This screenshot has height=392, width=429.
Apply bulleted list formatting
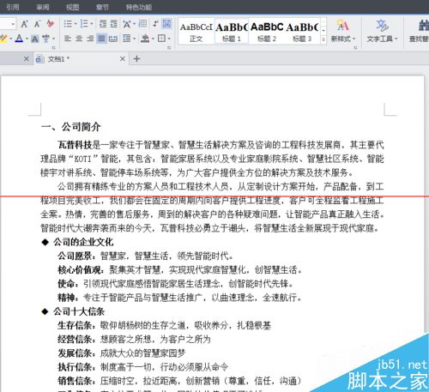tap(68, 24)
